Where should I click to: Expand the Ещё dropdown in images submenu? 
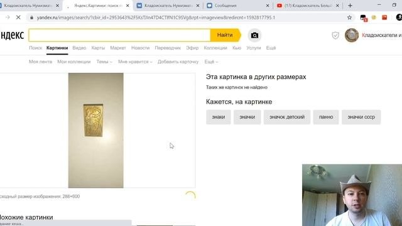[x=211, y=62]
